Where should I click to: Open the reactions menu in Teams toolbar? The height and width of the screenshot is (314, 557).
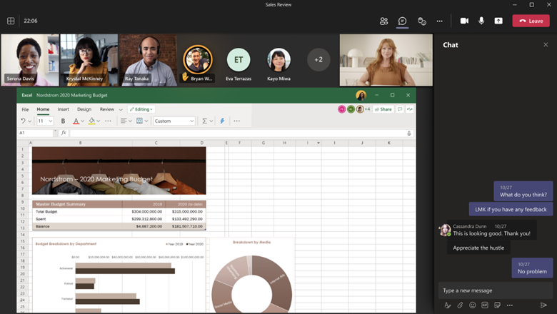(x=421, y=21)
